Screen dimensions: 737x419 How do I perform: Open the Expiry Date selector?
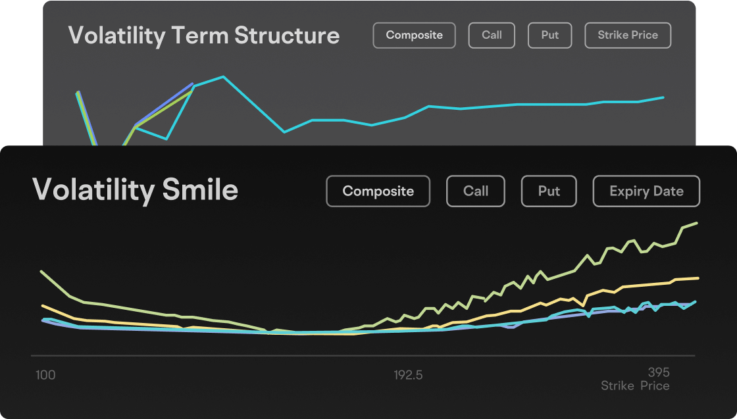(x=646, y=191)
